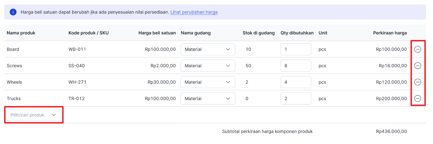Click the Kode produk / SKU header
This screenshot has width=433, height=144.
88,33
